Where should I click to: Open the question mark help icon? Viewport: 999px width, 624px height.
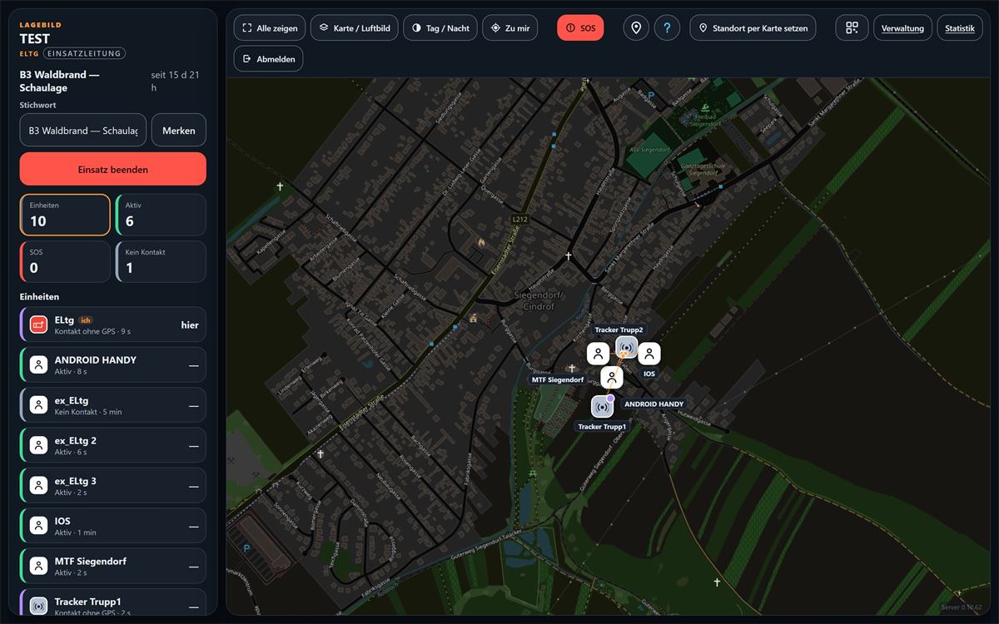[667, 27]
